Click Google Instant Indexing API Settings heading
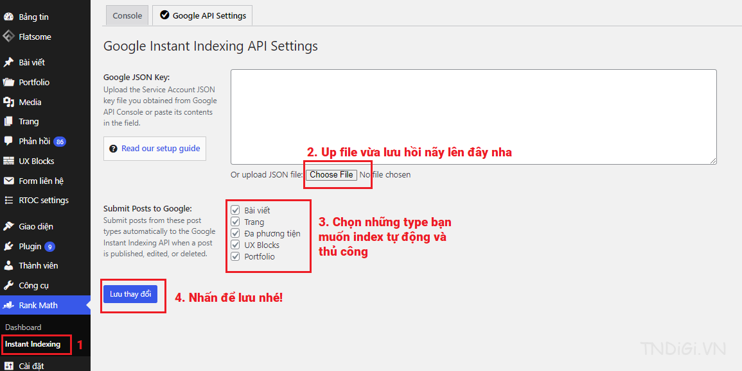This screenshot has width=742, height=371. coord(211,46)
